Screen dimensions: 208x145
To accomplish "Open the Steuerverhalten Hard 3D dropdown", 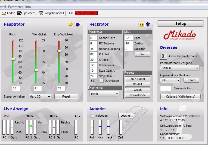I will pyautogui.click(x=40, y=96).
